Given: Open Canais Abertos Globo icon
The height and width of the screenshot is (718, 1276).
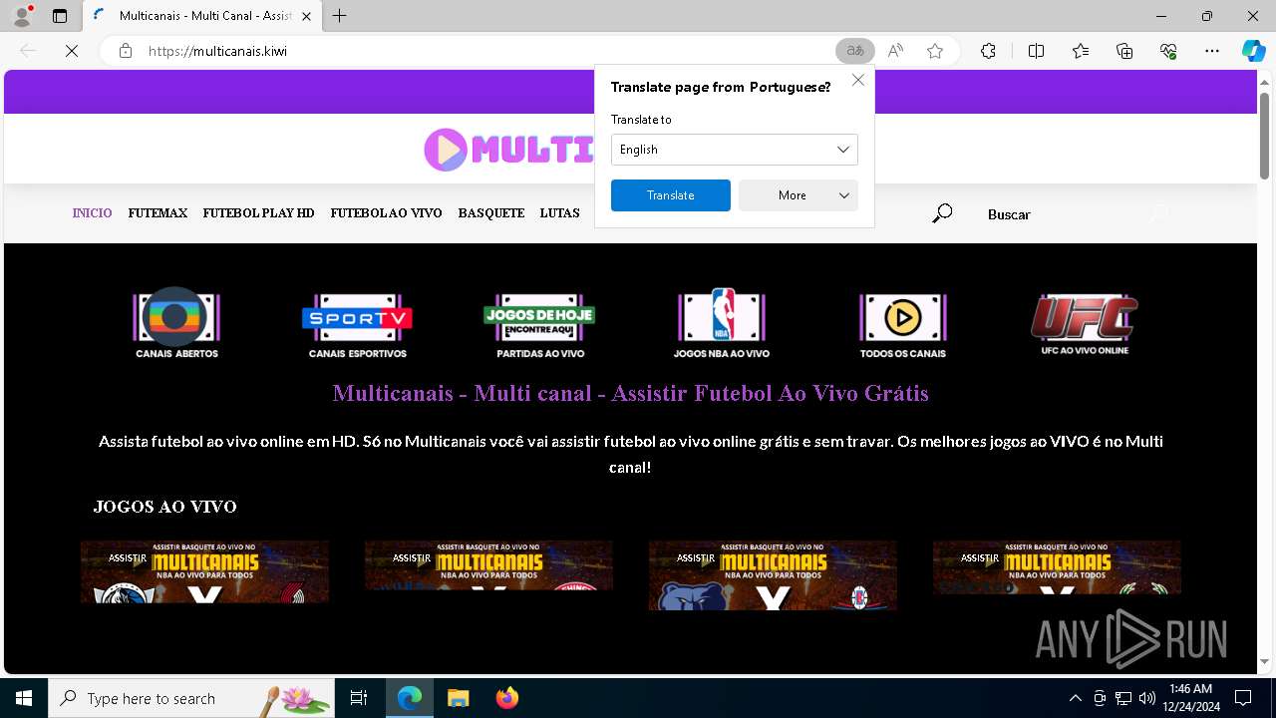Looking at the screenshot, I should tap(176, 324).
